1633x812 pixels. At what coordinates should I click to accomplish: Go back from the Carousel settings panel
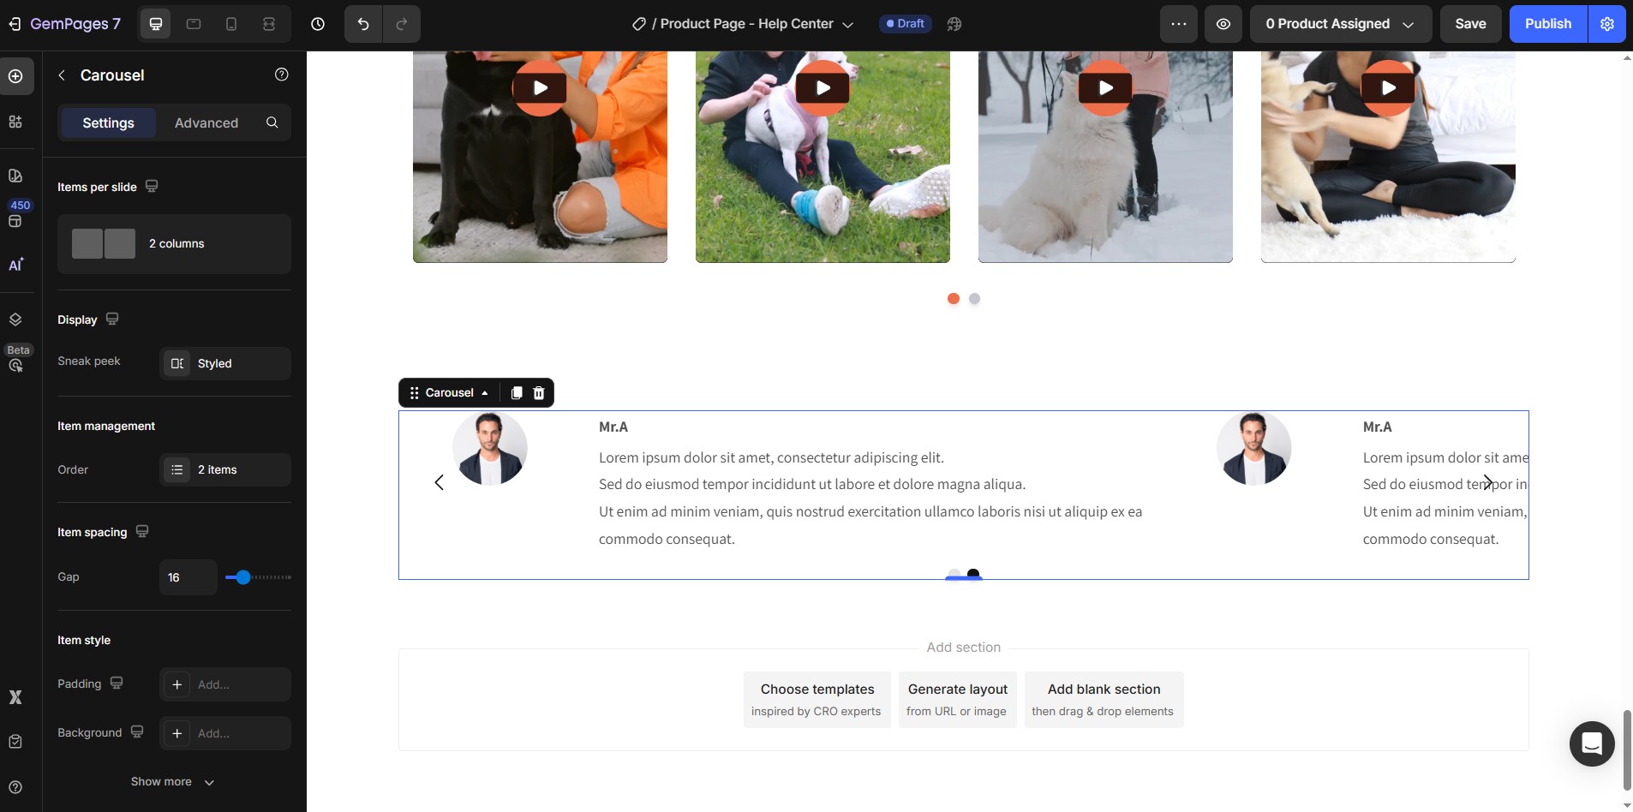62,75
